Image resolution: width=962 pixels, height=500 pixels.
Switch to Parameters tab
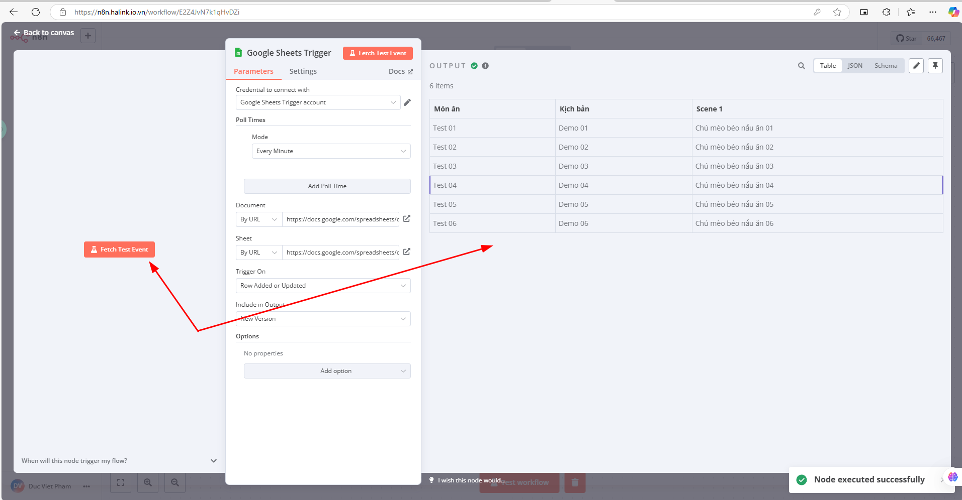tap(253, 71)
